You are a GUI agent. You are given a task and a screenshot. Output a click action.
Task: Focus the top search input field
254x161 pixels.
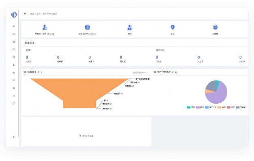(43, 14)
